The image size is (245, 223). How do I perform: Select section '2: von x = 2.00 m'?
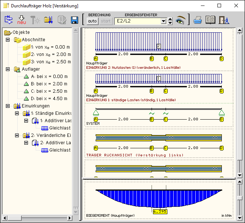(x=50, y=54)
